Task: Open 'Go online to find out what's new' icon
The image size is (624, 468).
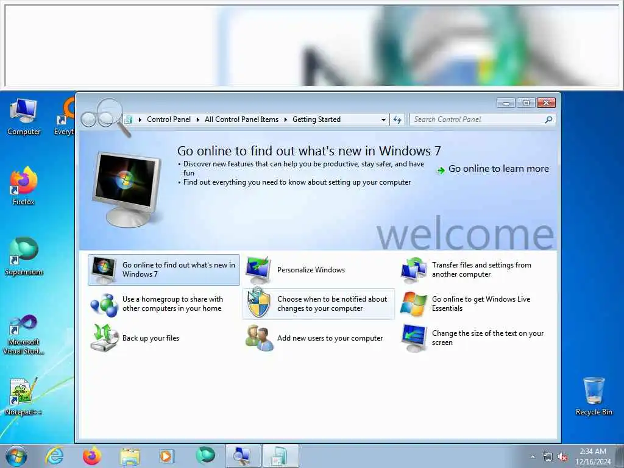Action: 104,270
